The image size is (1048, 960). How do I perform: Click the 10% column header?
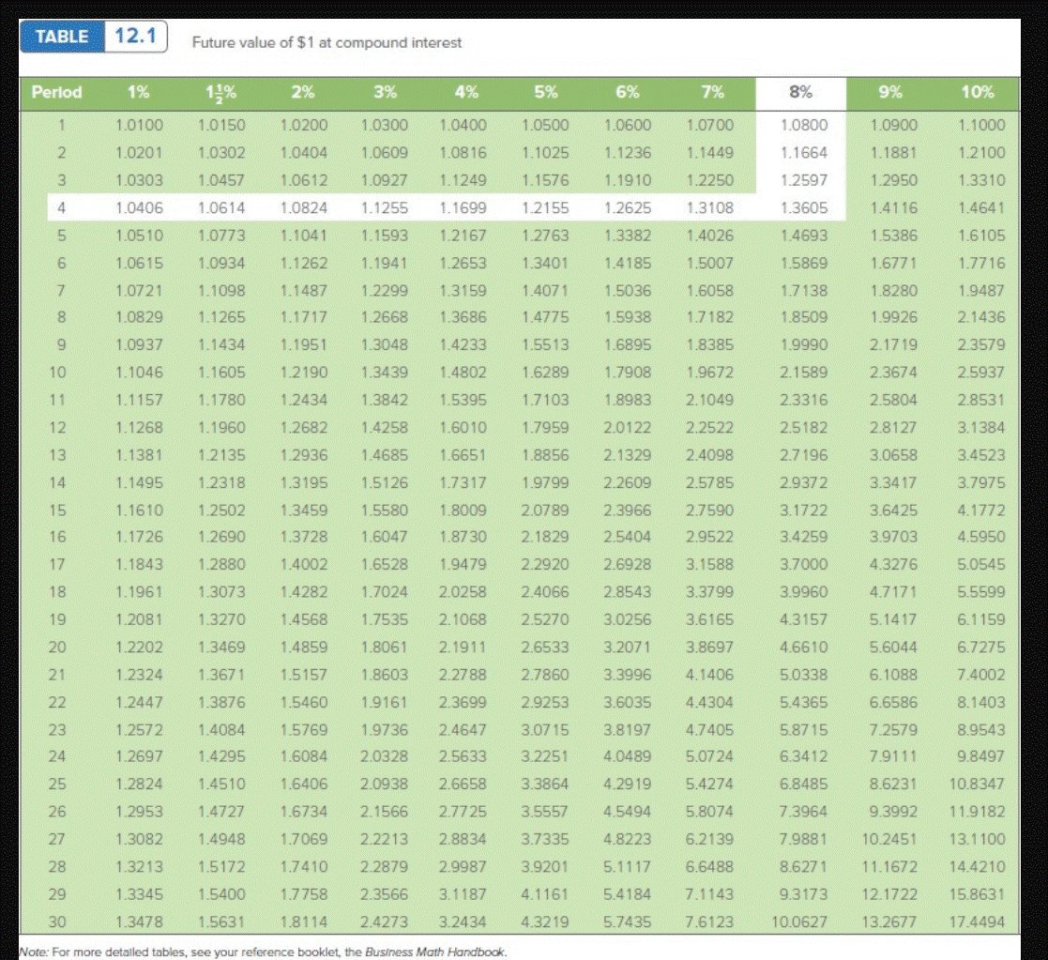(x=978, y=92)
